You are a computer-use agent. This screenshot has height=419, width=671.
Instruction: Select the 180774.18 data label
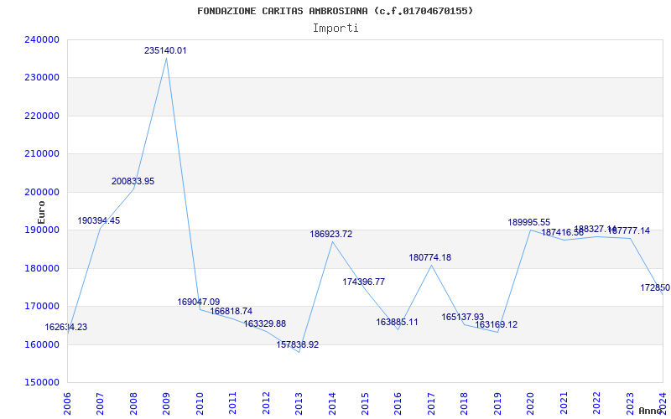(x=429, y=258)
